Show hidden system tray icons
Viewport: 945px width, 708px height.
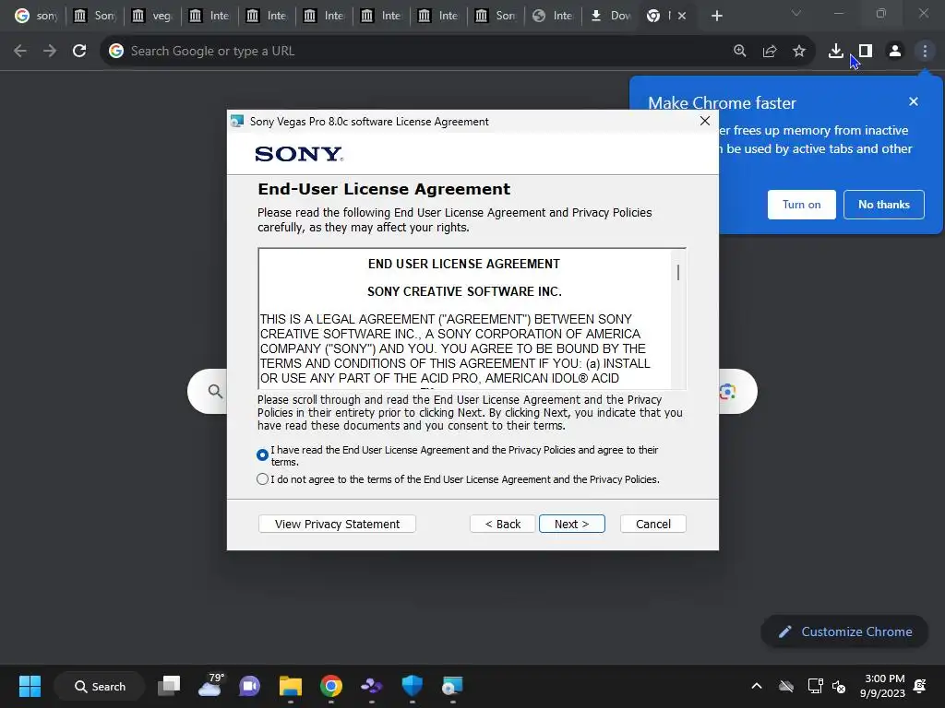pos(757,686)
